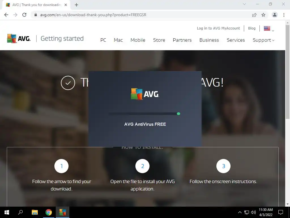Open the Mobile menu item
Image resolution: width=290 pixels, height=218 pixels.
pyautogui.click(x=138, y=40)
